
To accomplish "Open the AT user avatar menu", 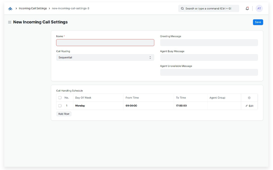I will (259, 9).
